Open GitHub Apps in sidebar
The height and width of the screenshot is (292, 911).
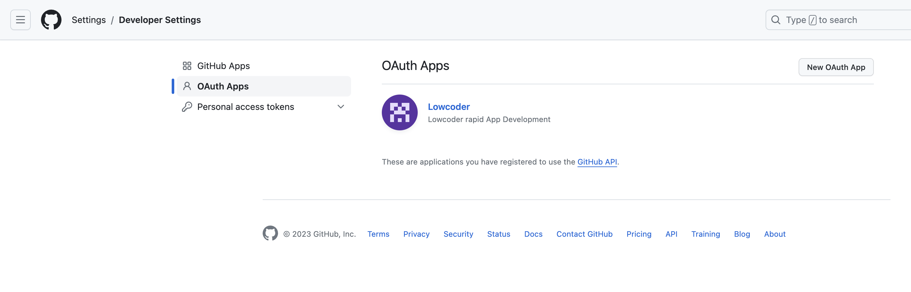pos(223,66)
